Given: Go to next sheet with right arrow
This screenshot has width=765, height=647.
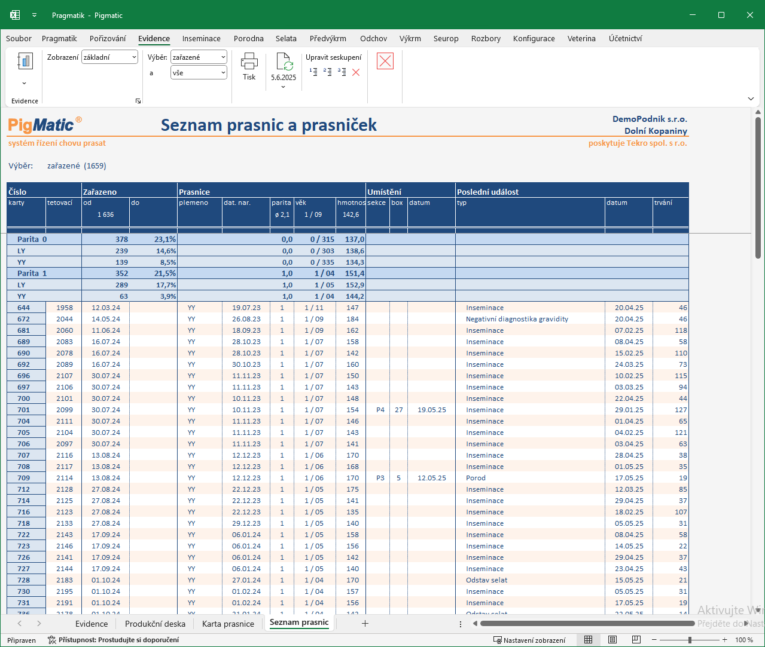Looking at the screenshot, I should pyautogui.click(x=39, y=623).
